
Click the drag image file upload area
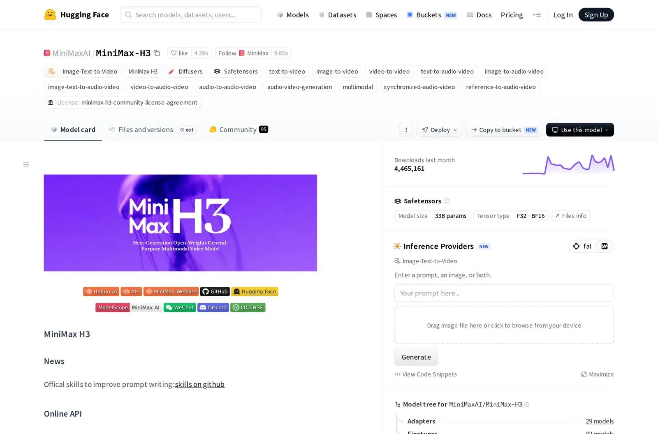504,325
